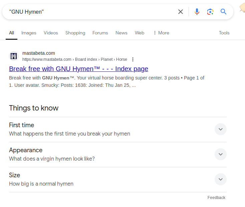Click the mastabeta.com site name
The height and width of the screenshot is (207, 245).
(39, 53)
